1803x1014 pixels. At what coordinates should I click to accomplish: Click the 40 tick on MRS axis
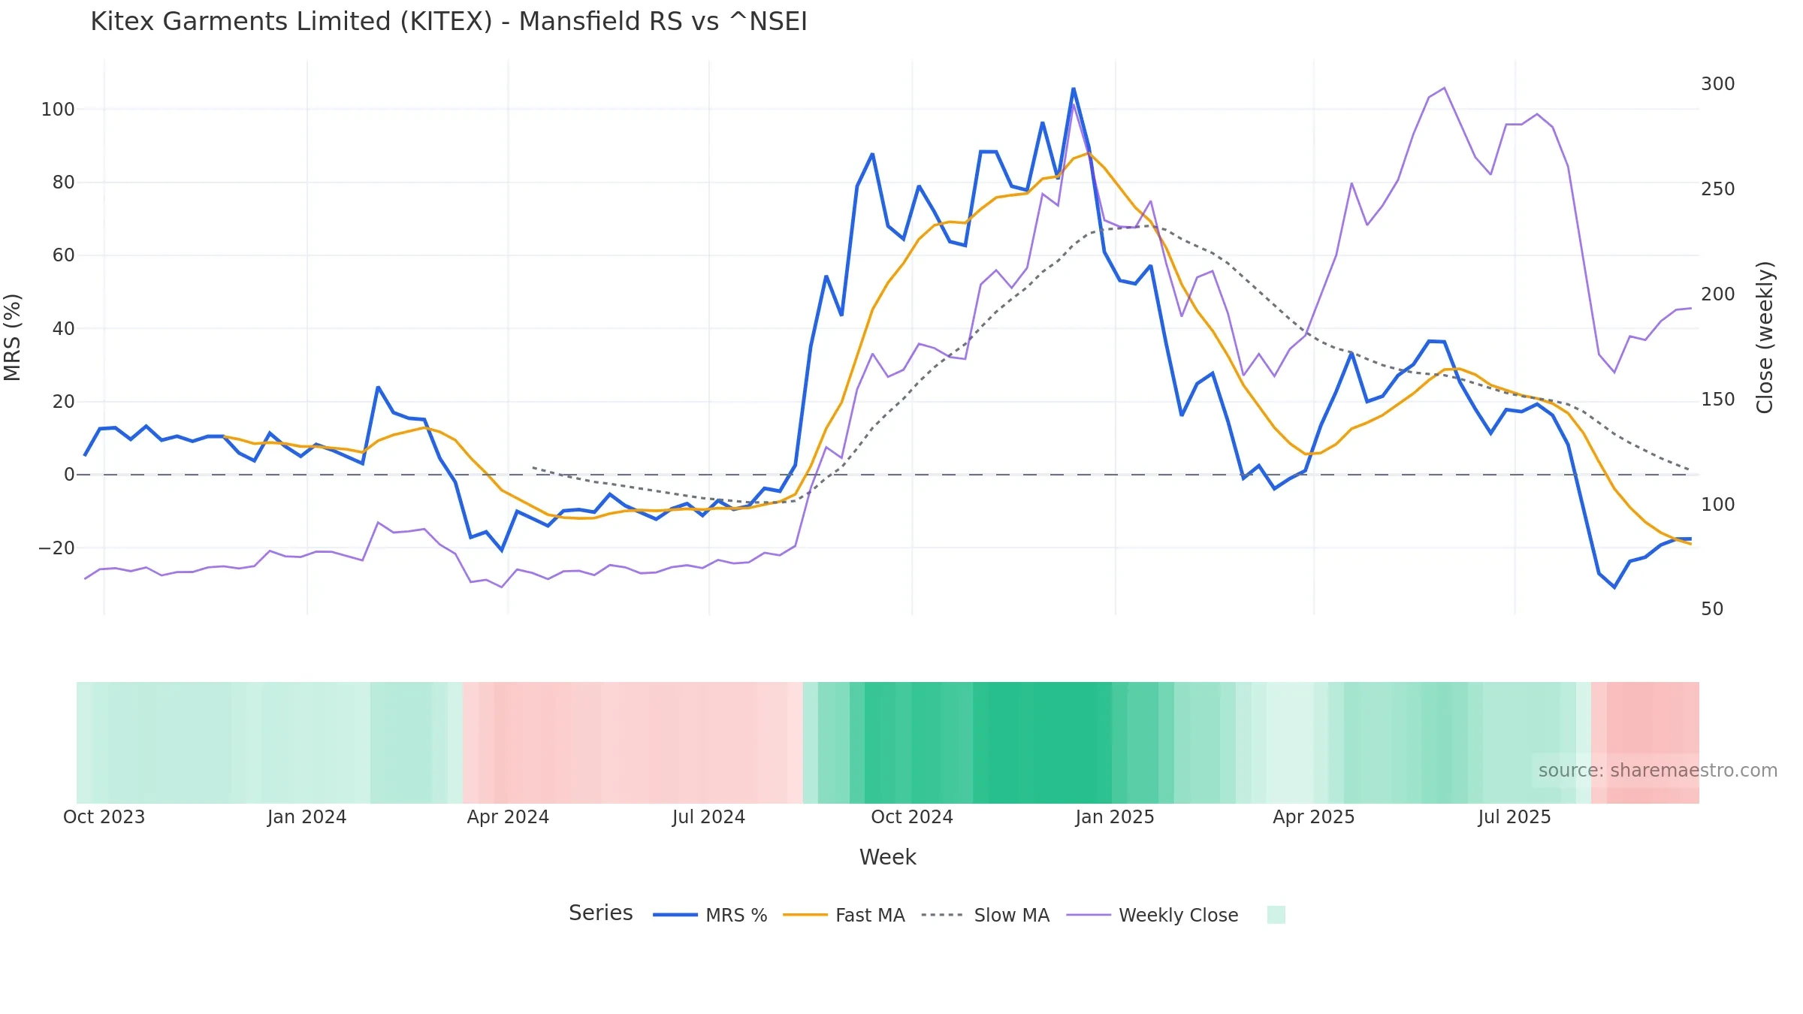point(63,329)
